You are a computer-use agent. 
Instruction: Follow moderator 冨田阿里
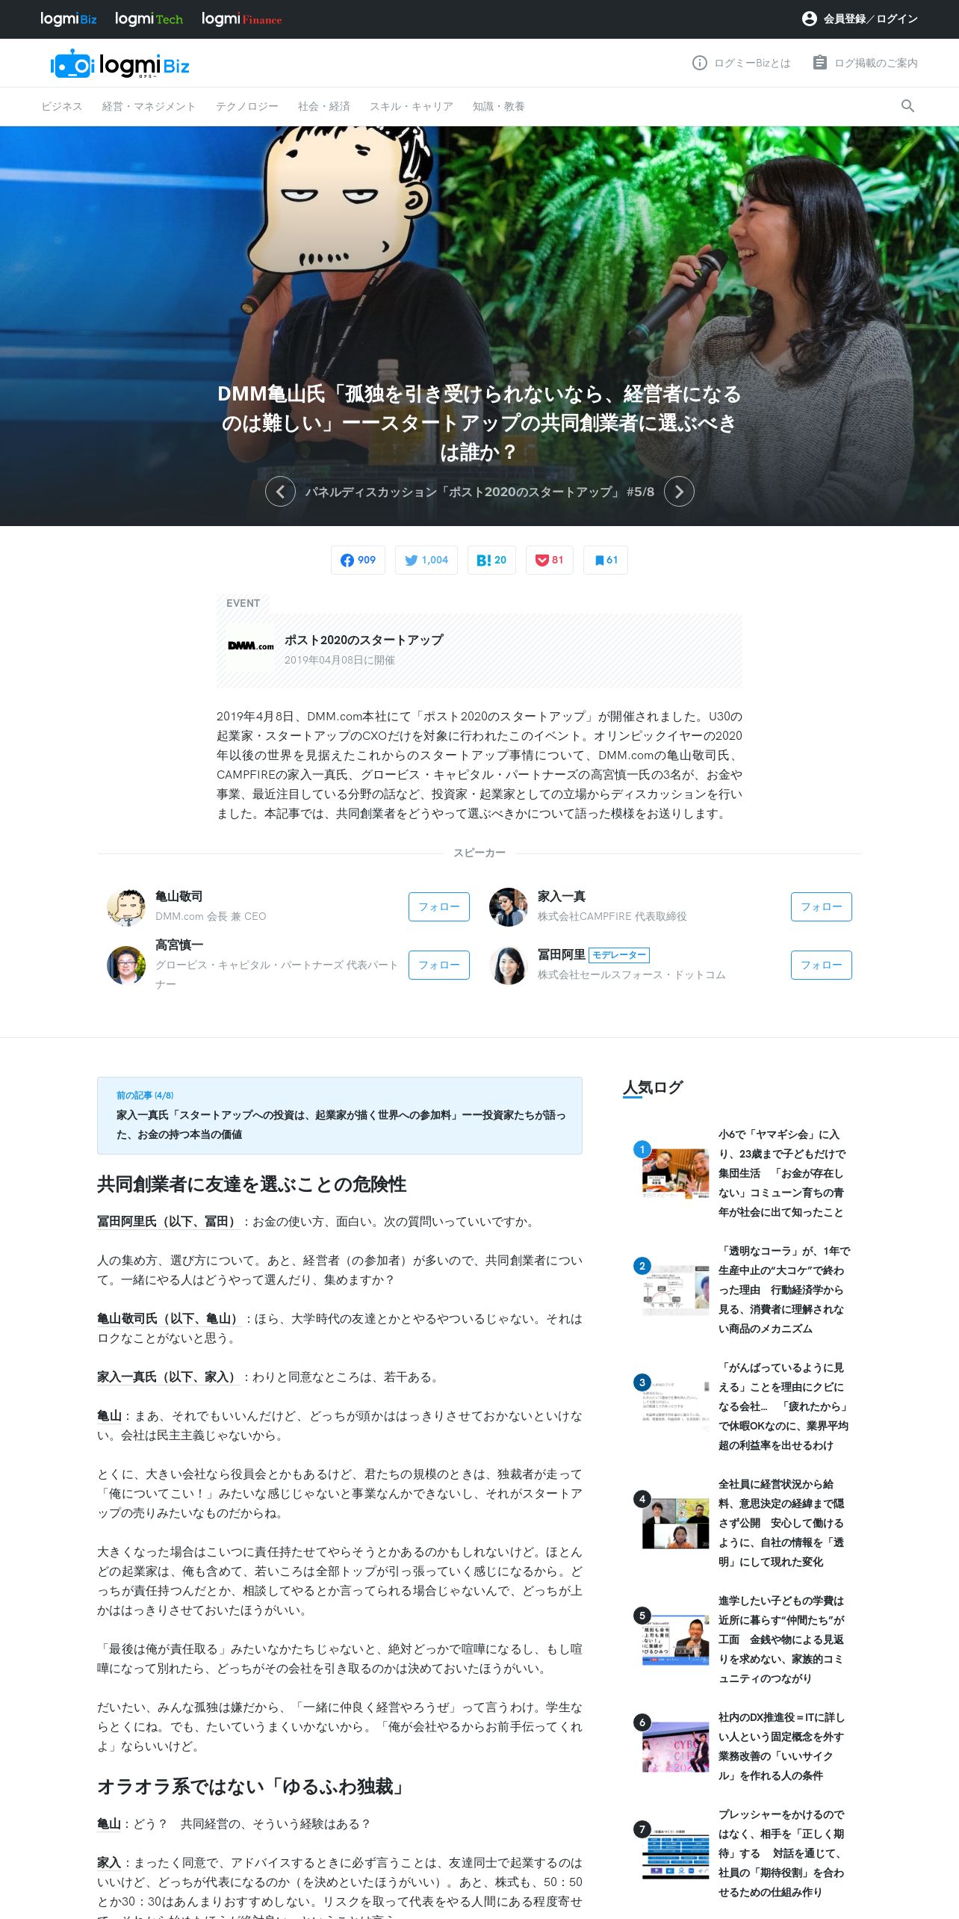[x=822, y=965]
